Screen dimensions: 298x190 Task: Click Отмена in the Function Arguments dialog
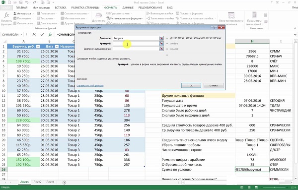click(214, 86)
